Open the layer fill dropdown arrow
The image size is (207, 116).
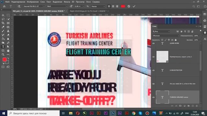coord(200,40)
